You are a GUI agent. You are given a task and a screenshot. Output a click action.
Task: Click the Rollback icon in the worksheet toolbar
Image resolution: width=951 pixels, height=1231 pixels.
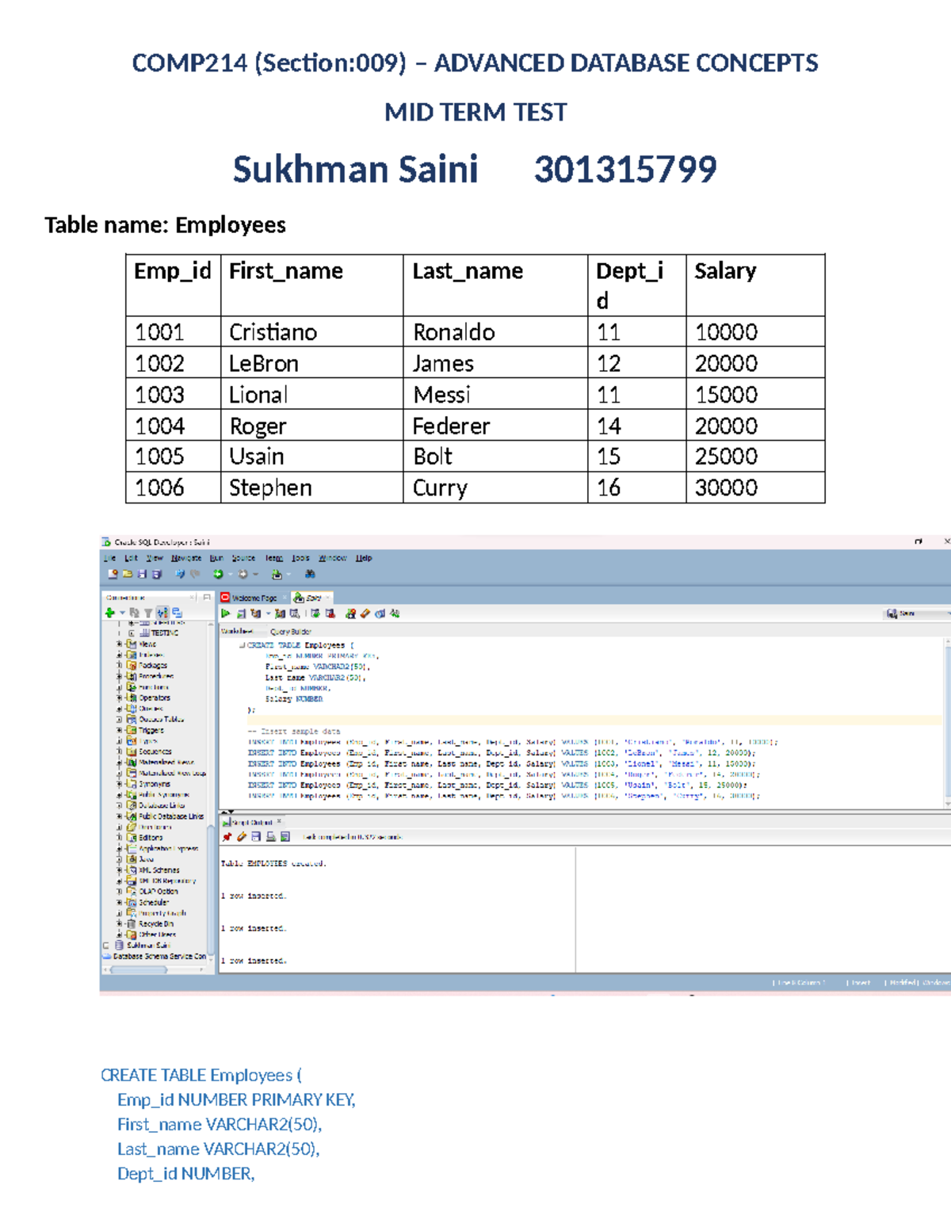pyautogui.click(x=330, y=613)
